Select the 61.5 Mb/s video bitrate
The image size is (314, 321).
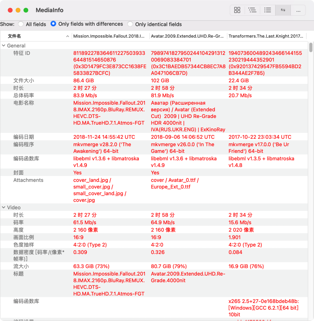click(85, 222)
